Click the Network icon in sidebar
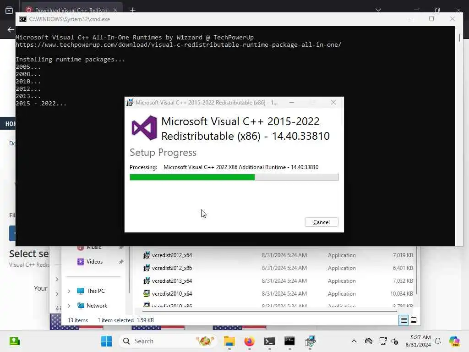This screenshot has height=352, width=469. (81, 306)
